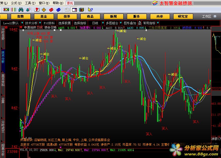Click the red gear icon beside 申通地铁
The image size is (221, 158).
(x=21, y=27)
